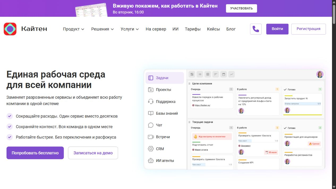This screenshot has height=189, width=336.
Task: Click the Войти button
Action: point(277,29)
